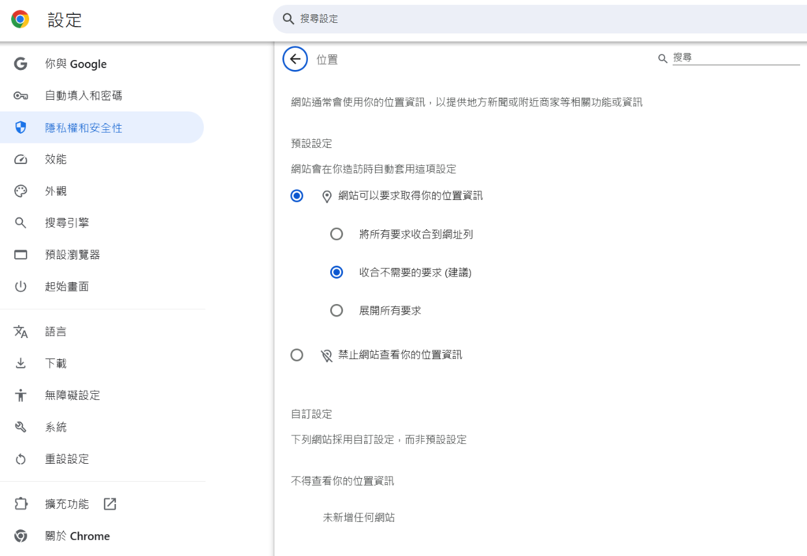Click the wrench icon beside 系統
This screenshot has height=556, width=807.
(20, 427)
